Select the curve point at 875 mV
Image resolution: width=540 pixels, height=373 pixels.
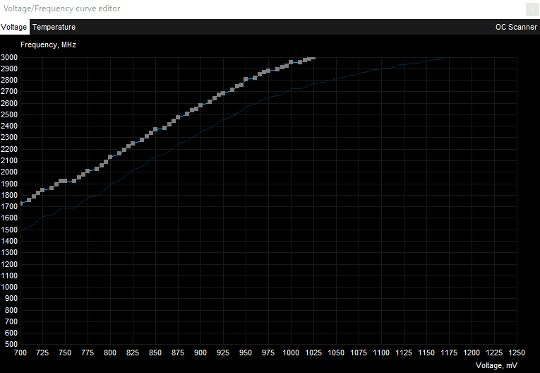tap(178, 117)
